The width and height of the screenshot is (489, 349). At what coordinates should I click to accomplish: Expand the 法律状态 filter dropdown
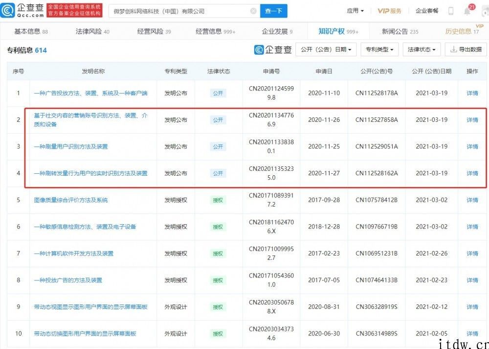point(422,49)
